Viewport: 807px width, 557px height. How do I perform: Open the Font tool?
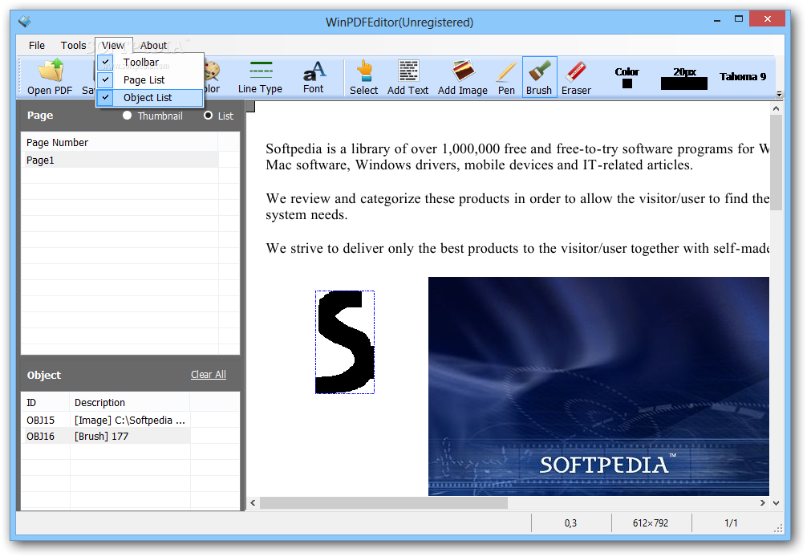click(314, 77)
